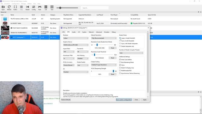
Task: Click the custom config icon beside Fight Night Champion
Action: click(x=11, y=28)
